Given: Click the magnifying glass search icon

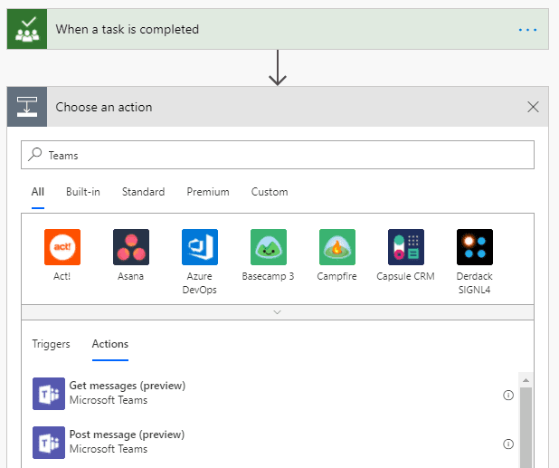Looking at the screenshot, I should pos(35,155).
